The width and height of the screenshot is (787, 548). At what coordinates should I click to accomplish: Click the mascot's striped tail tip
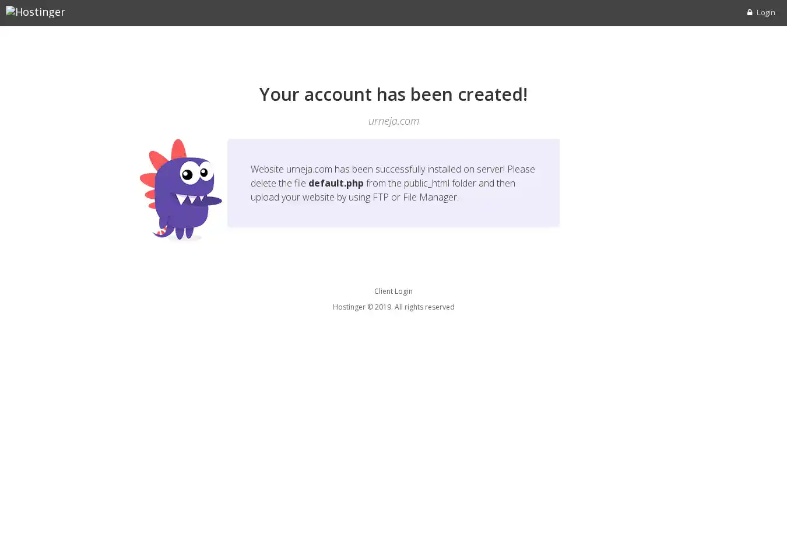[x=161, y=232]
